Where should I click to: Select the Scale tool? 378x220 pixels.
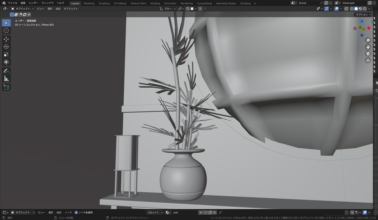(6, 54)
